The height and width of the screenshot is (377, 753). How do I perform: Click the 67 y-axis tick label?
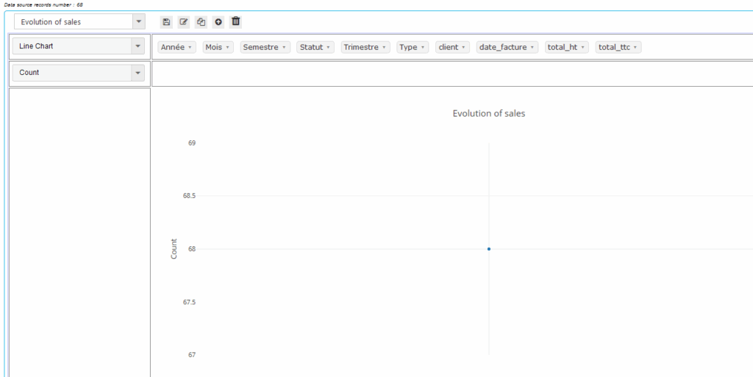pos(192,355)
